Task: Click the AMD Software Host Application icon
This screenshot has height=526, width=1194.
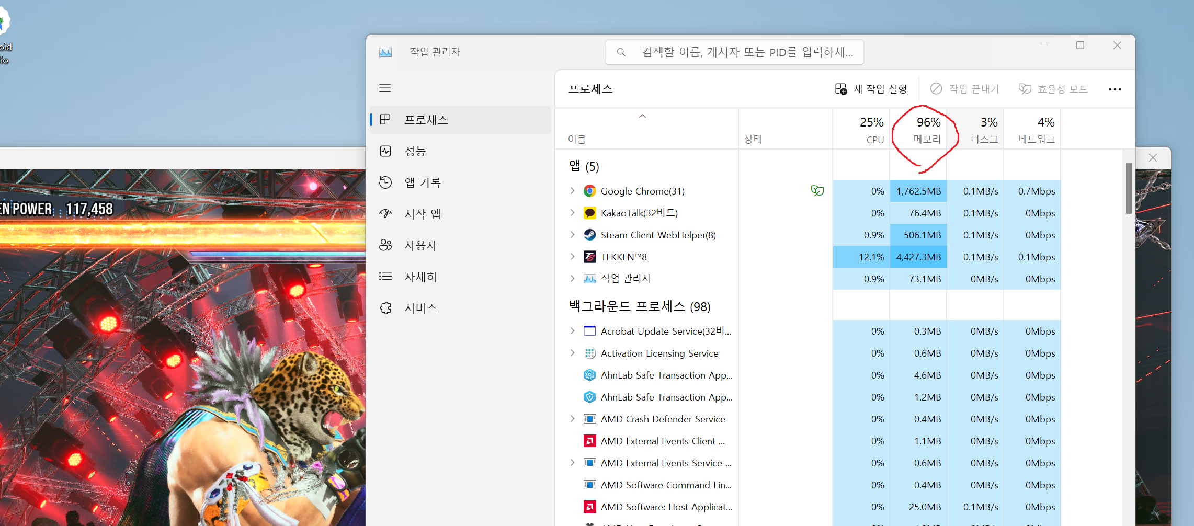Action: point(589,507)
